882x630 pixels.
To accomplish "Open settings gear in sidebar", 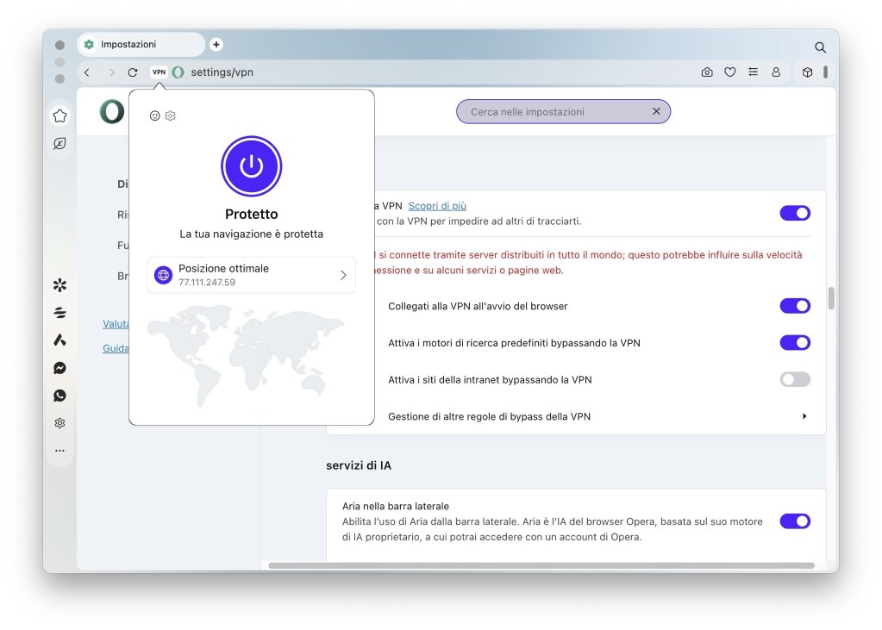I will point(59,423).
